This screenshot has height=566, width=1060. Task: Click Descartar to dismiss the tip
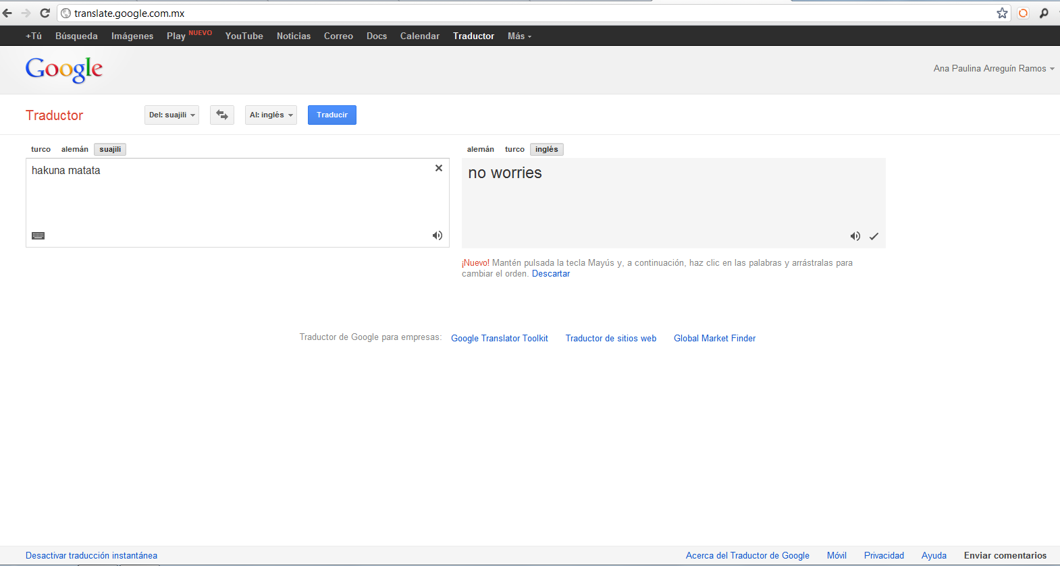point(551,274)
